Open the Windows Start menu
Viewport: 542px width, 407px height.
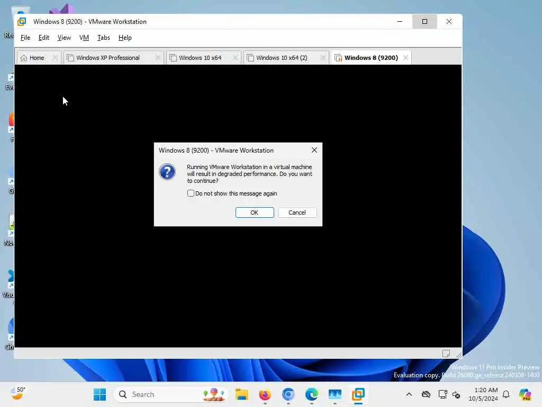click(x=100, y=394)
